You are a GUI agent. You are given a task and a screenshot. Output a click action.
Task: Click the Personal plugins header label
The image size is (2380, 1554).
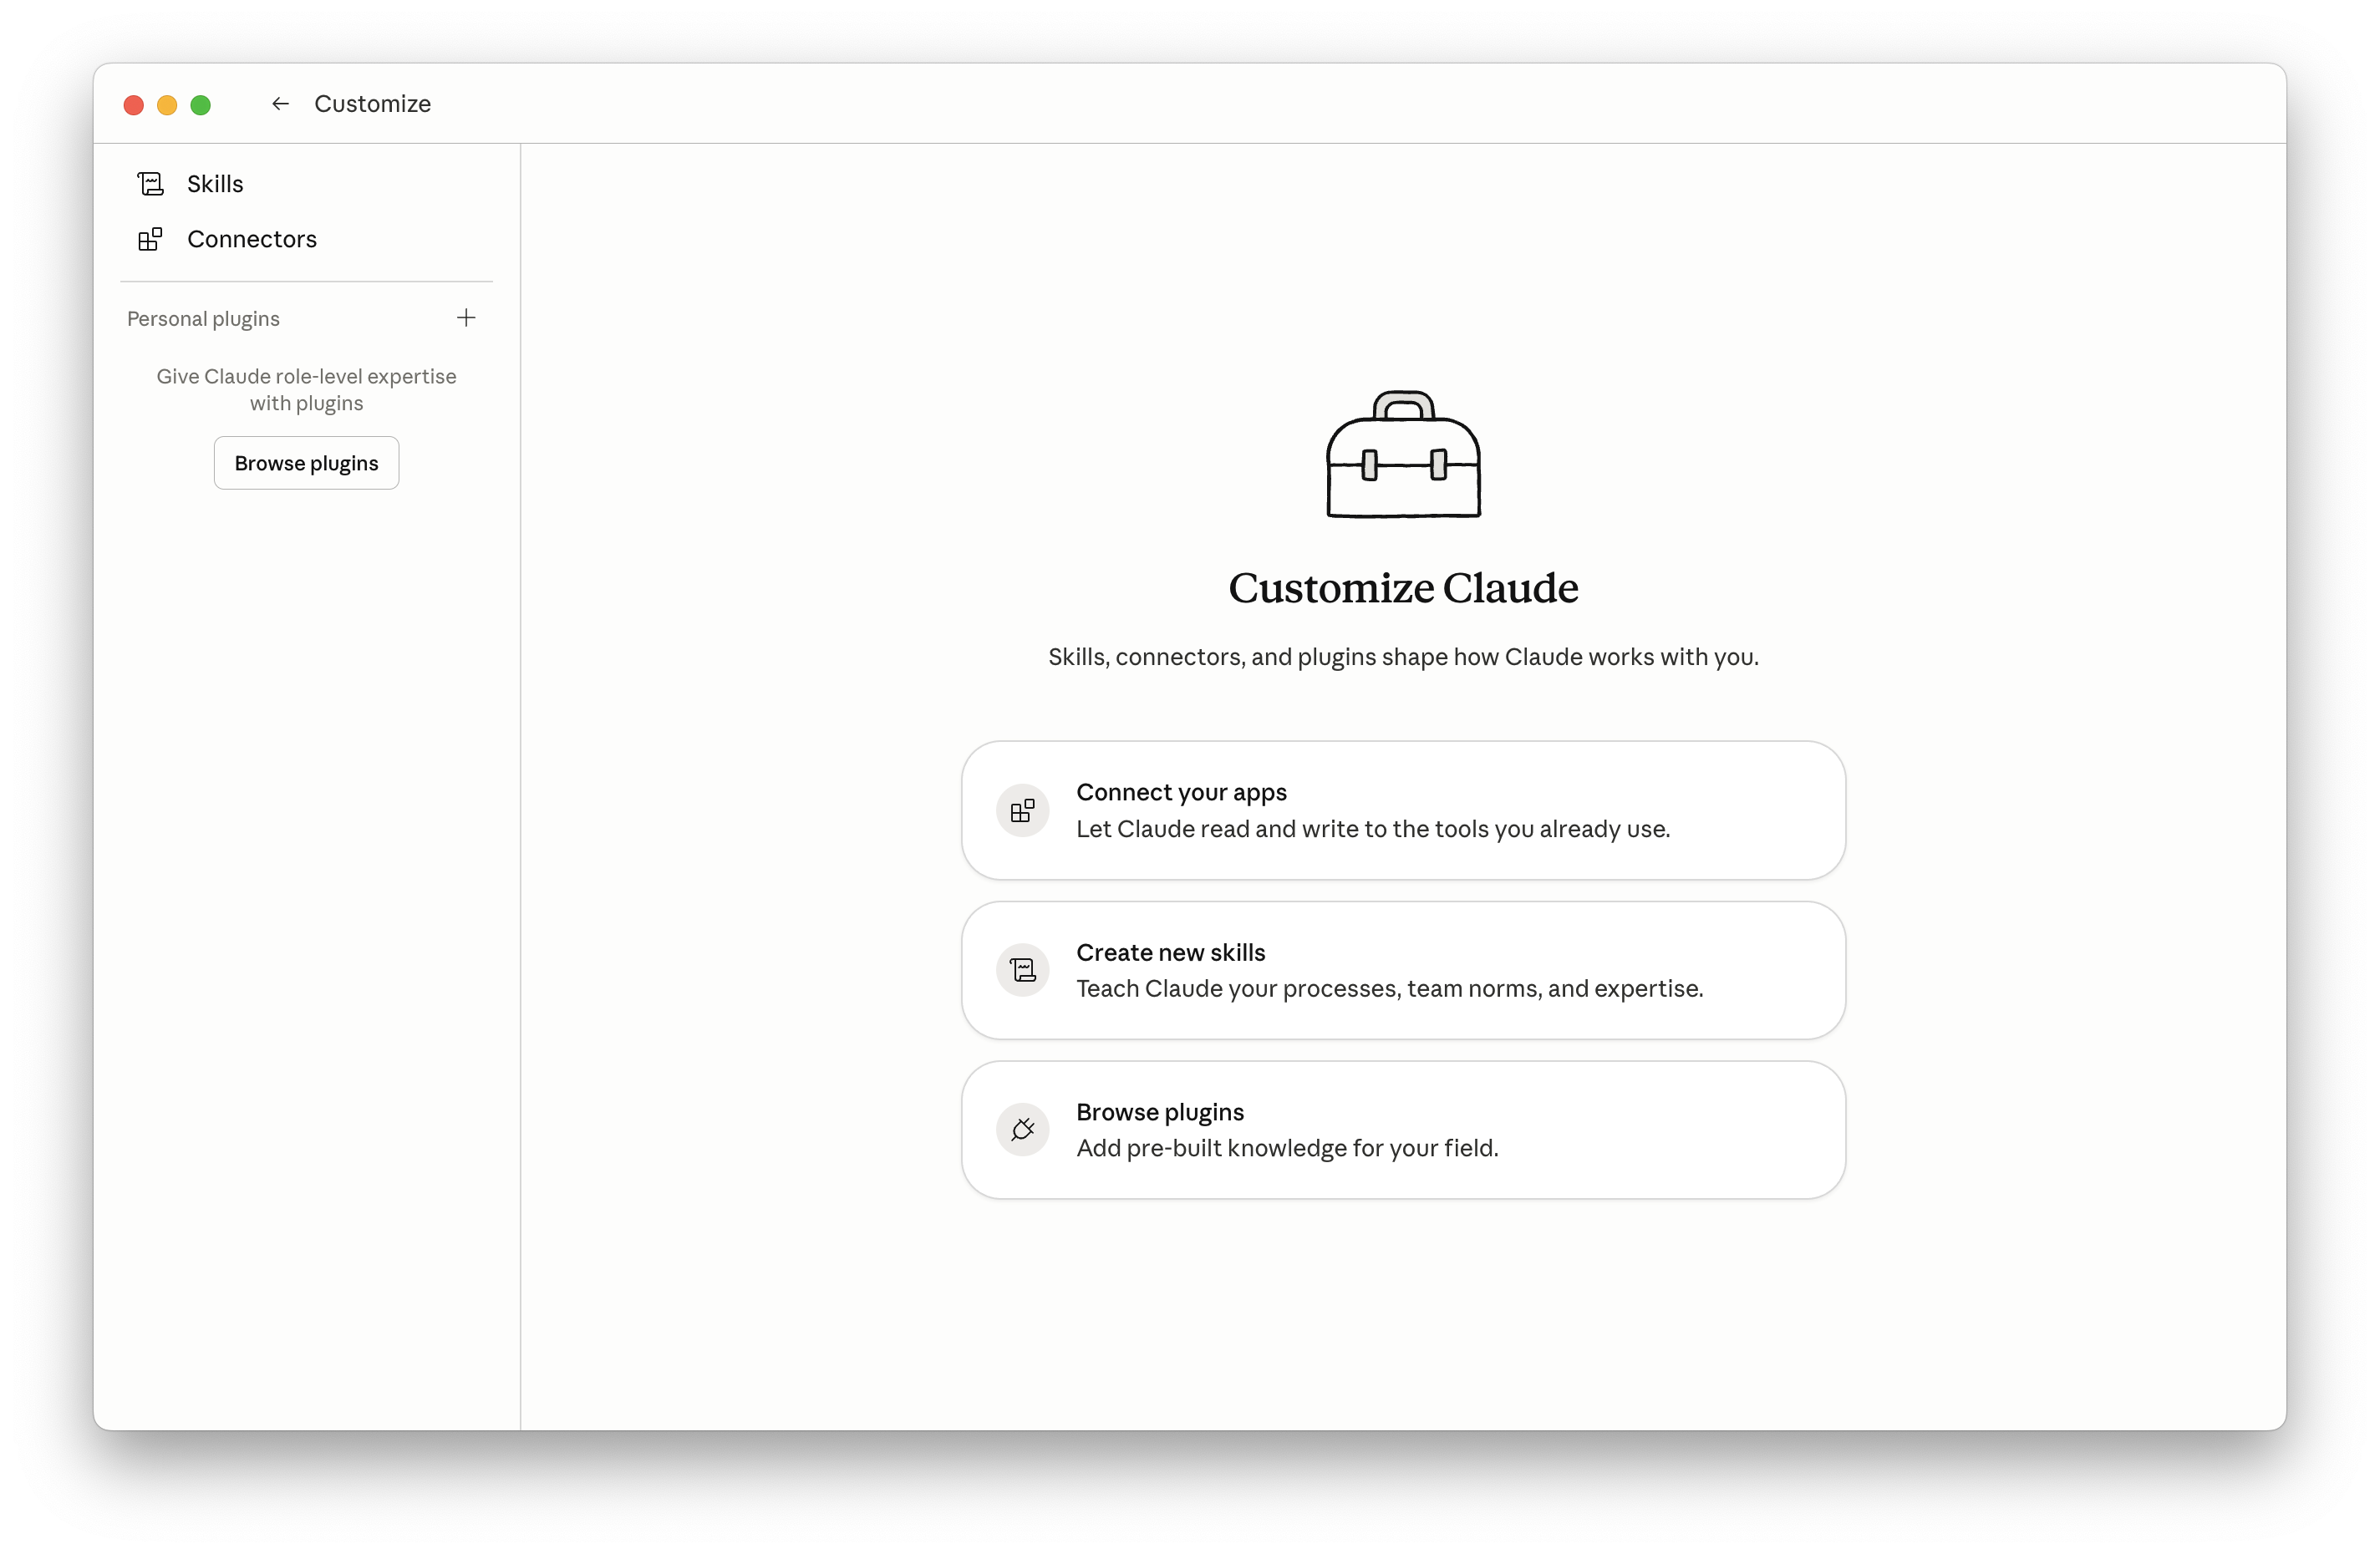pyautogui.click(x=203, y=319)
